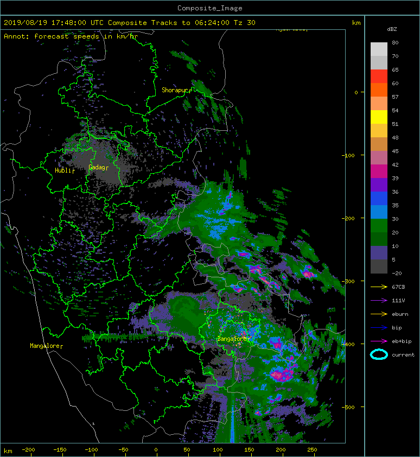This screenshot has height=457, width=420.
Task: Select the 'Annot: forecast speeds in km/hr' line
Action: pos(71,36)
